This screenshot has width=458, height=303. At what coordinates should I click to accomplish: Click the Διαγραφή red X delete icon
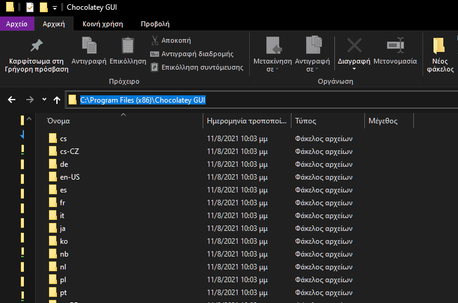click(x=354, y=45)
